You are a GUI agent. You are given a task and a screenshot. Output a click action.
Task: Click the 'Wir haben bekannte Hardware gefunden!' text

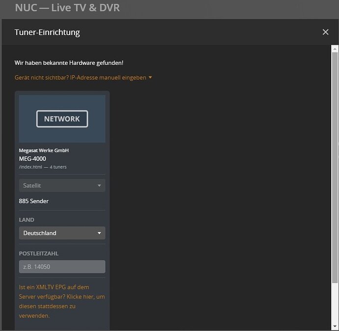(69, 63)
